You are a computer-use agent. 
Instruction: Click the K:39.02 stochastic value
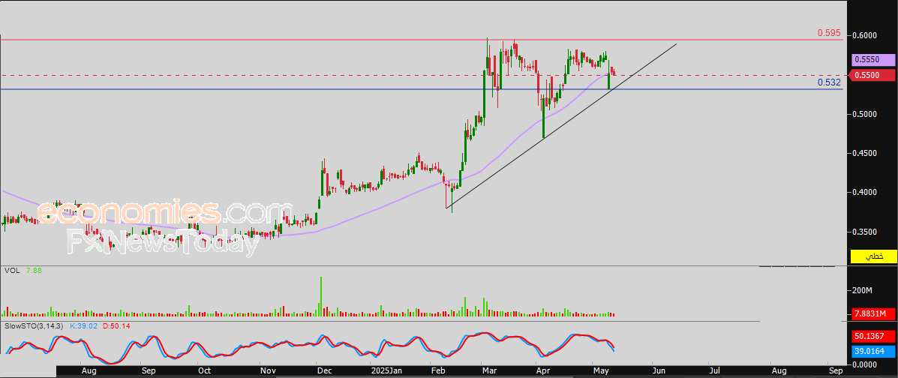point(85,326)
